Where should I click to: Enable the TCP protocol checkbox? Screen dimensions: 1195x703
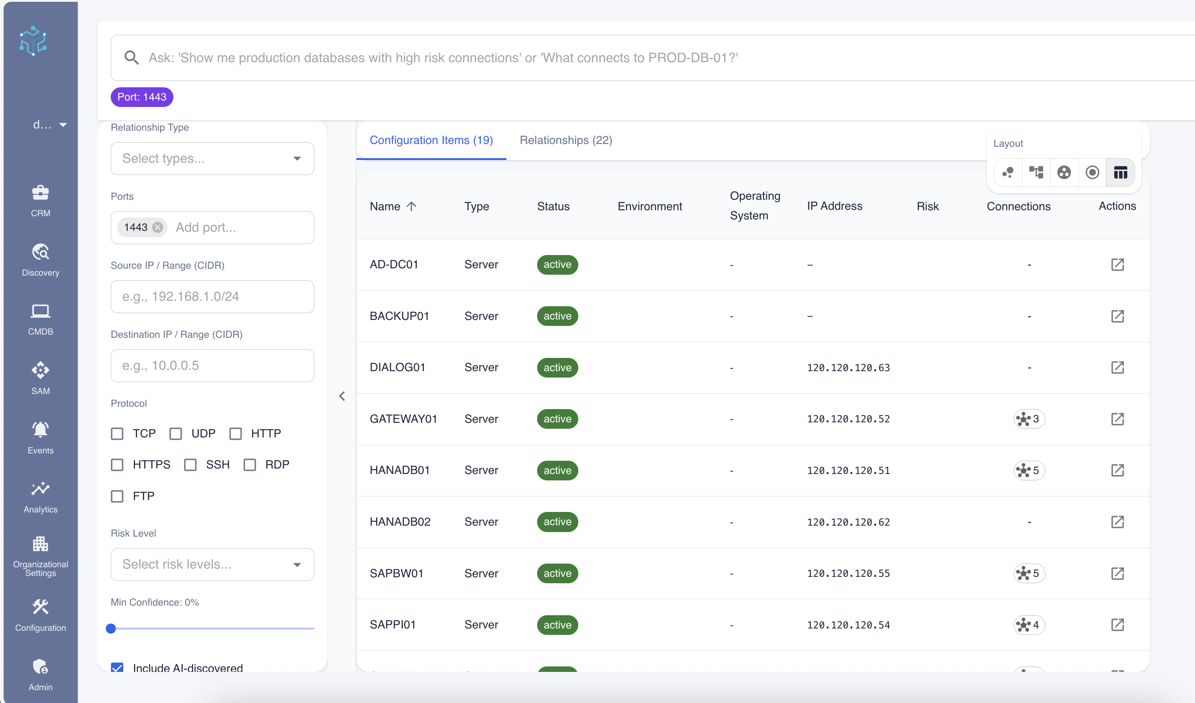click(117, 433)
